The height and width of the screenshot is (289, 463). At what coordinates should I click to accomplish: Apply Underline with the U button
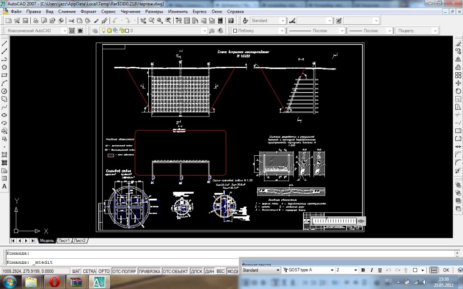[x=380, y=270]
